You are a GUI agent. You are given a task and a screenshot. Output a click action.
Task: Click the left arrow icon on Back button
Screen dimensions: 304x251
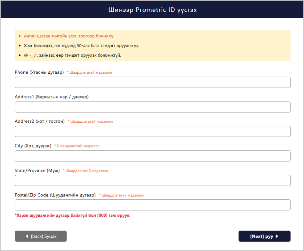pos(27,236)
